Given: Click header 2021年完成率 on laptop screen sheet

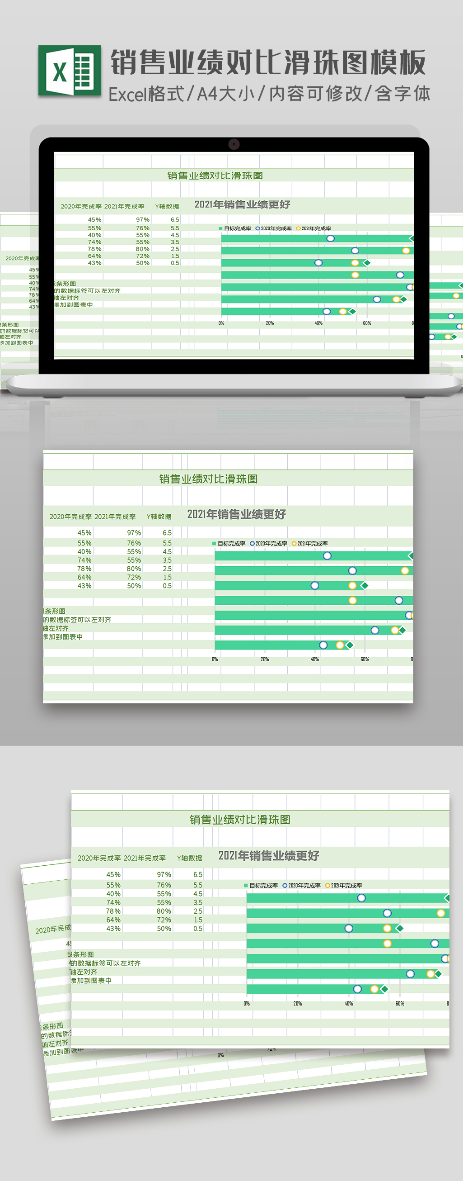Looking at the screenshot, I should pos(124,206).
